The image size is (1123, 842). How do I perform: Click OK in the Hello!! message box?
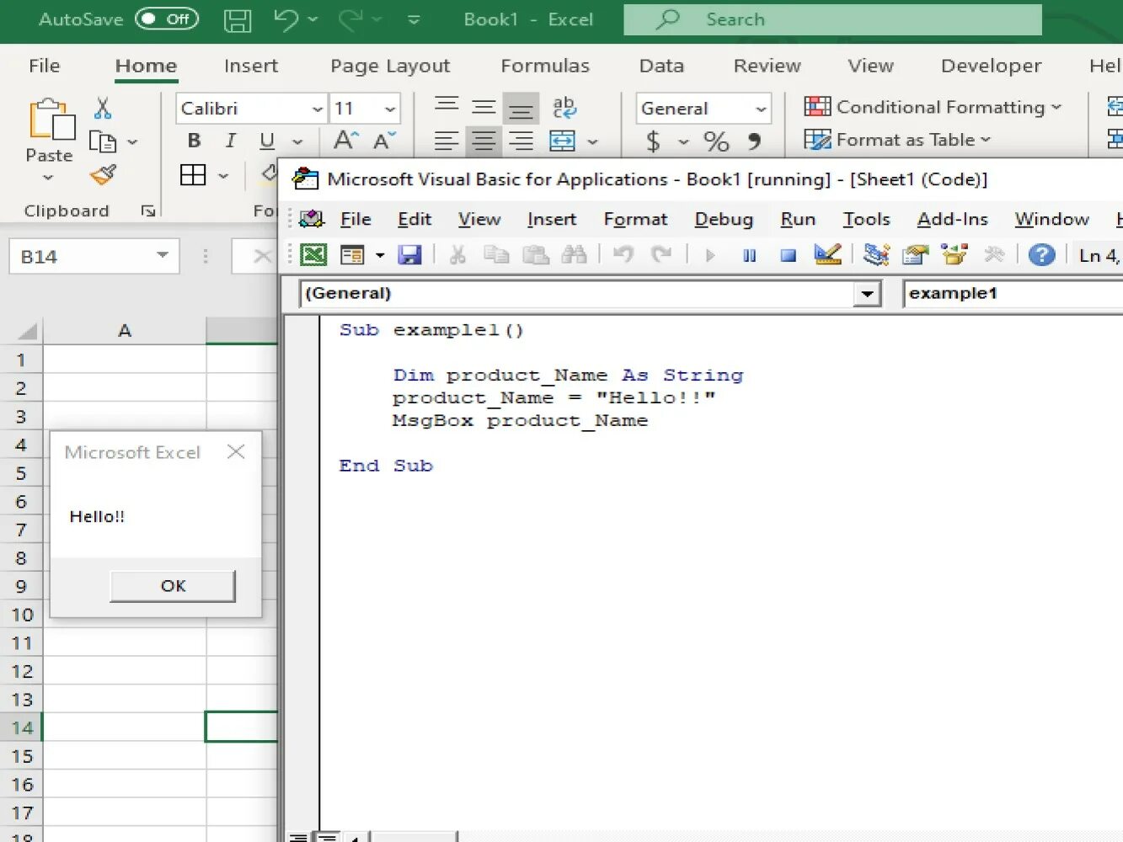(x=173, y=586)
